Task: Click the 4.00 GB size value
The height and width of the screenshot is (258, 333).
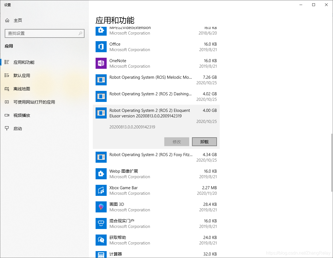Action: 210,110
